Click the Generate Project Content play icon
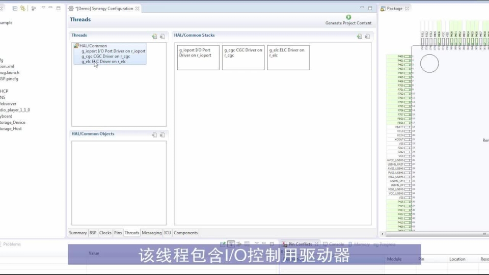 click(348, 17)
